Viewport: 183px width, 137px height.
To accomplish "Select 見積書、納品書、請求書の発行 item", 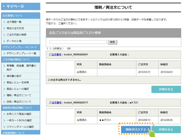I will 21,67.
